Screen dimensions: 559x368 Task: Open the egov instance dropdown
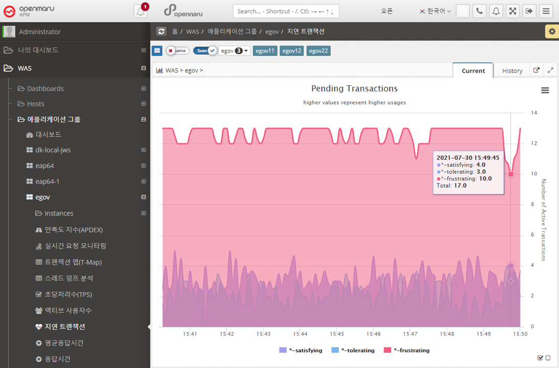(x=234, y=51)
